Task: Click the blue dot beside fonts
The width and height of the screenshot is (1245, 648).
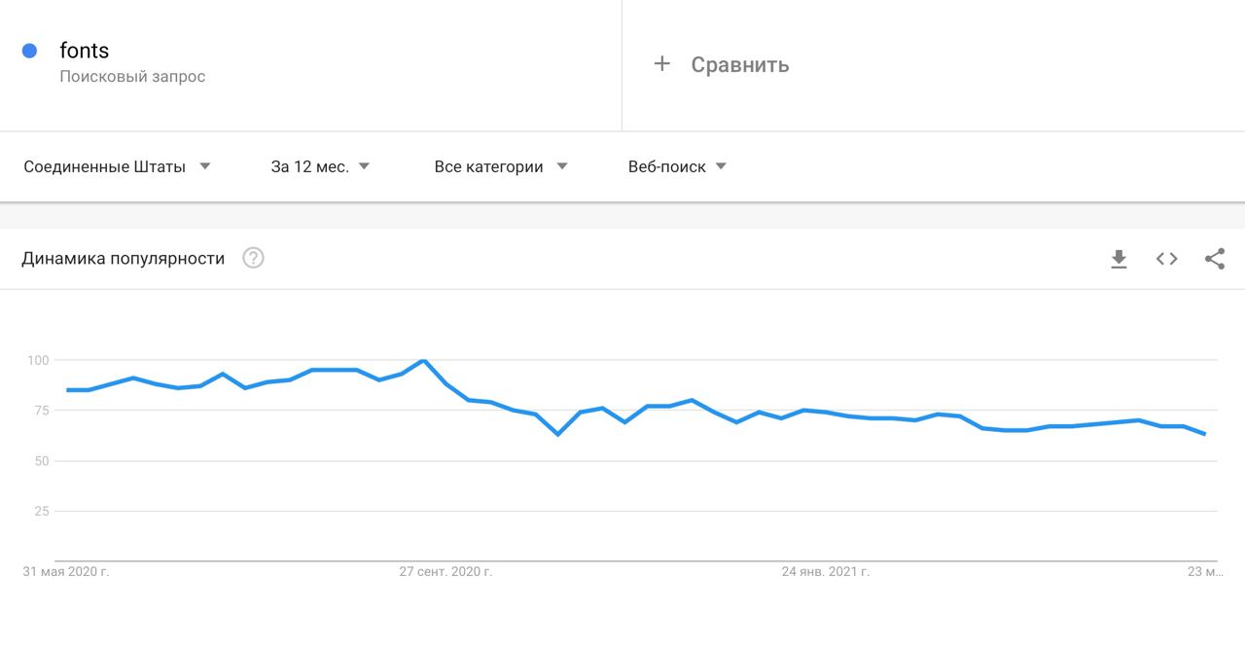Action: [x=29, y=51]
